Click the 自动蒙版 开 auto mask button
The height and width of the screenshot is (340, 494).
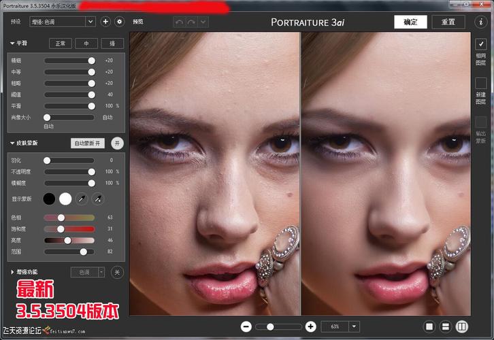[x=88, y=143]
